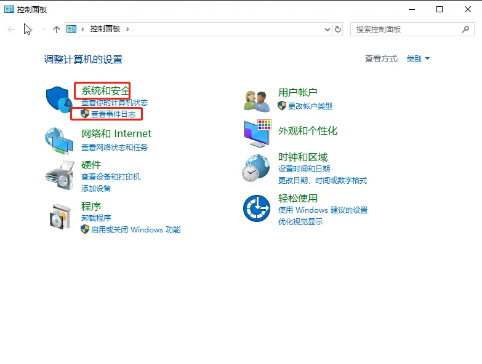Image resolution: width=482 pixels, height=364 pixels.
Task: Click the 搜索控制面板 search box
Action: pyautogui.click(x=406, y=30)
